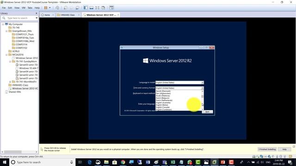Image resolution: width=296 pixels, height=166 pixels.
Task: Close the Home tab
Action: [x=53, y=15]
